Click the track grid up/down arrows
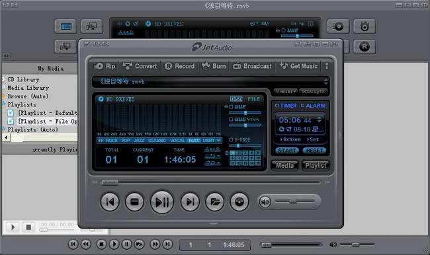 (x=226, y=153)
